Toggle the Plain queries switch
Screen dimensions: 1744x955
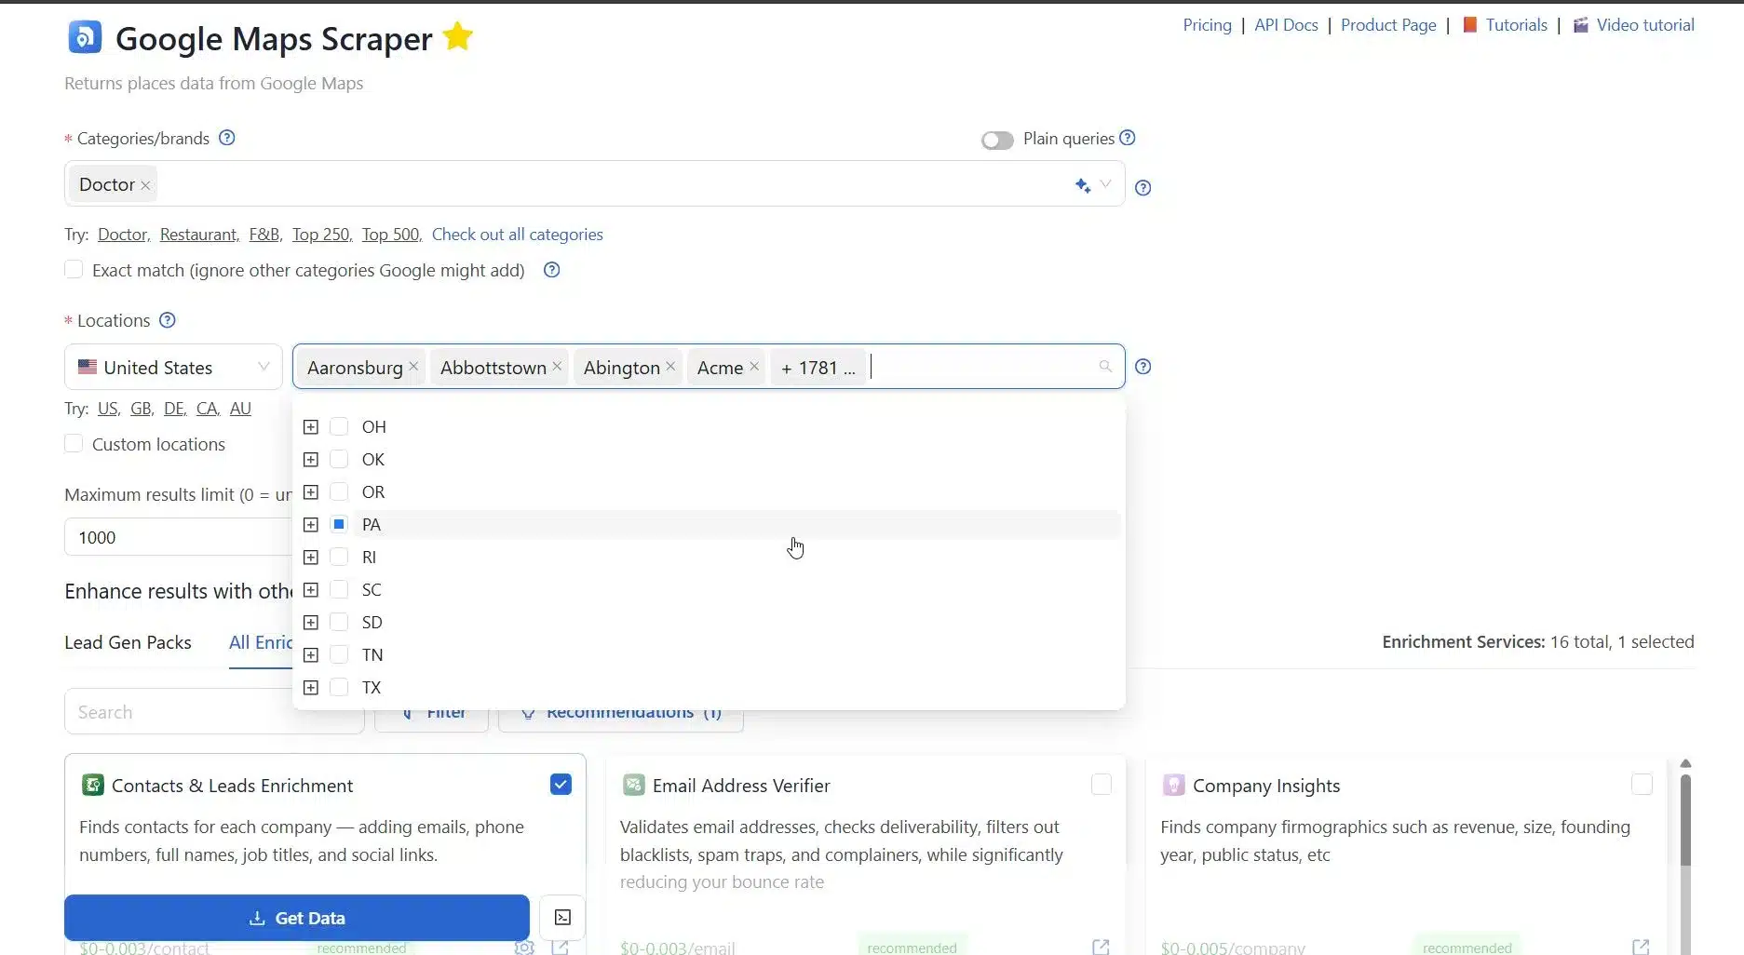coord(996,140)
